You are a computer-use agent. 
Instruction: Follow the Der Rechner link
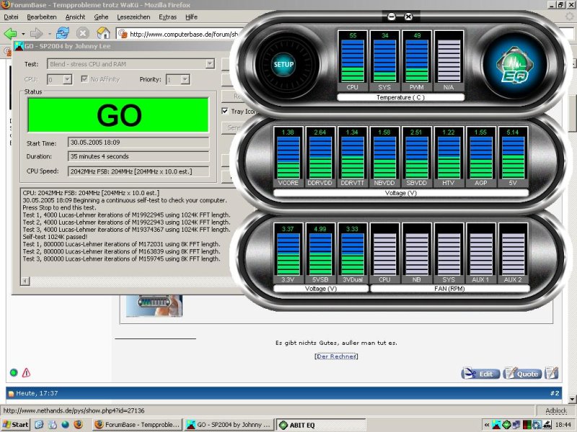coord(336,356)
